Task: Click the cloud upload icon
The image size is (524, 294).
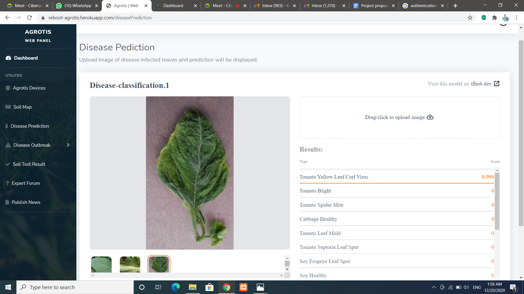Action: point(430,117)
